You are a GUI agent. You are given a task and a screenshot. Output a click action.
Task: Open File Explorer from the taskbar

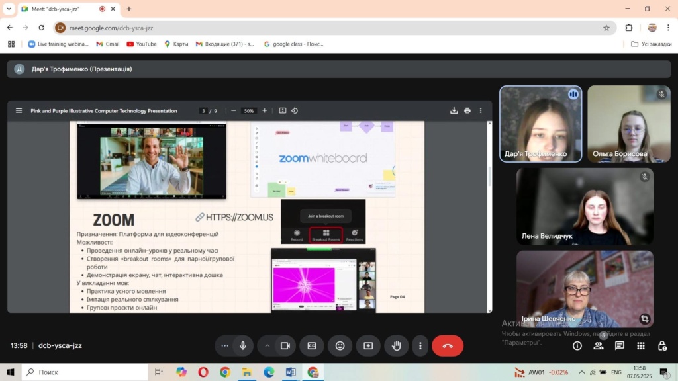click(x=246, y=372)
